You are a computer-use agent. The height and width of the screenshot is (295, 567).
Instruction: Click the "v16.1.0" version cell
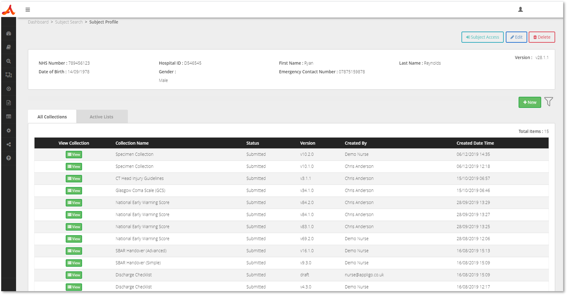pyautogui.click(x=307, y=251)
